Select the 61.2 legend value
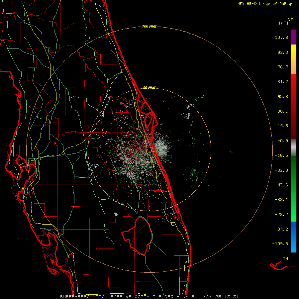The image size is (299, 299). [x=283, y=82]
